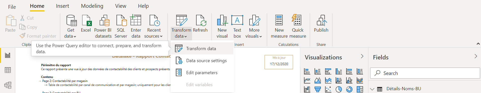The image size is (481, 93).
Task: Select the stacked bar chart visual
Action: coord(307,71)
